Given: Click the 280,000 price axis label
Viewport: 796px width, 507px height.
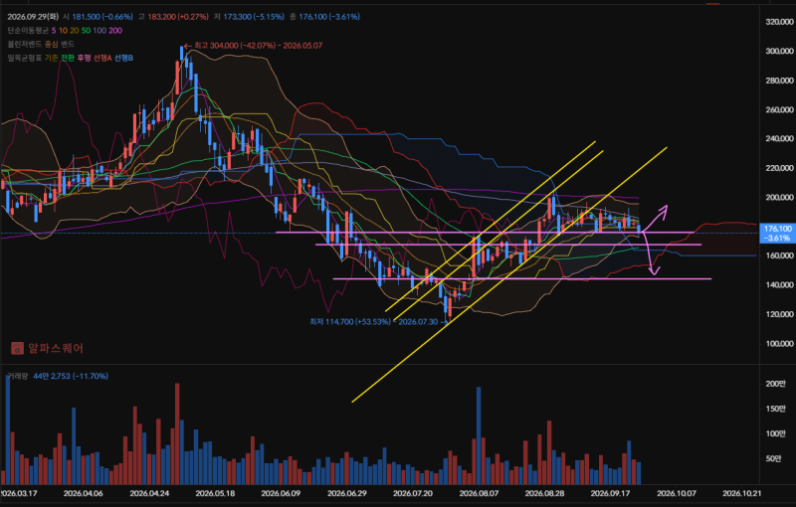Looking at the screenshot, I should [779, 81].
